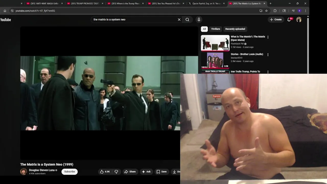Open the Stories - Brother Louie thumbnail
Image resolution: width=327 pixels, height=184 pixels.
pyautogui.click(x=215, y=60)
